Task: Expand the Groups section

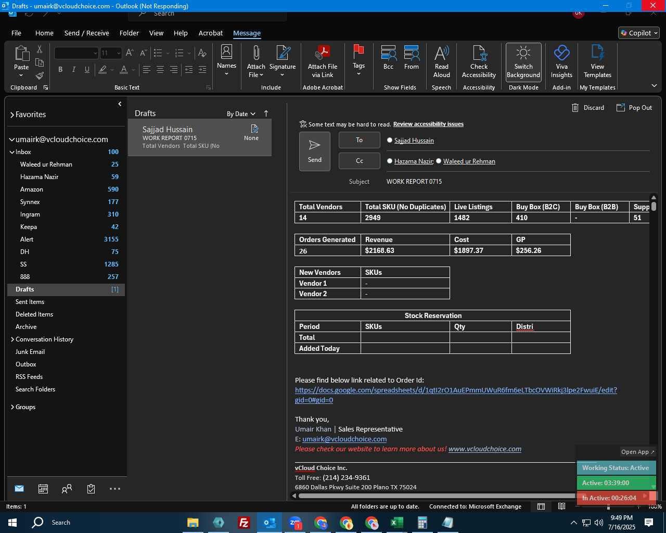Action: pyautogui.click(x=12, y=407)
